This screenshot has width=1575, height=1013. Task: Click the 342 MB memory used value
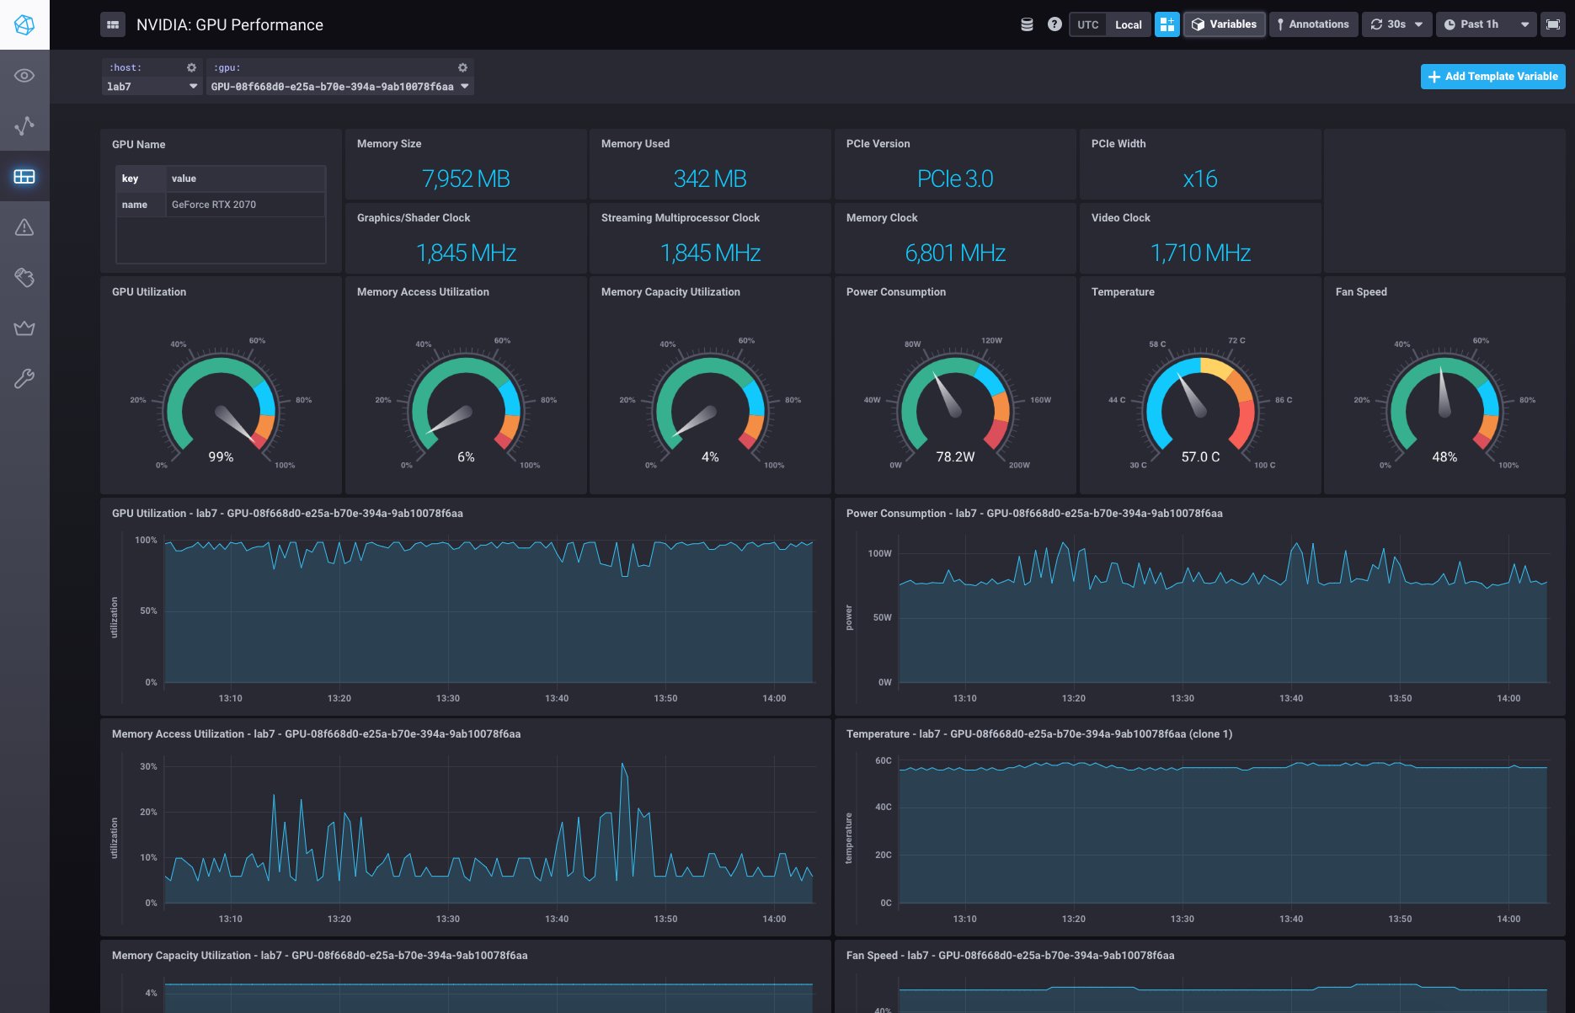click(710, 179)
